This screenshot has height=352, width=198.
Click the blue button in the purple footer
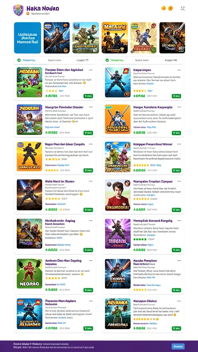point(178,346)
